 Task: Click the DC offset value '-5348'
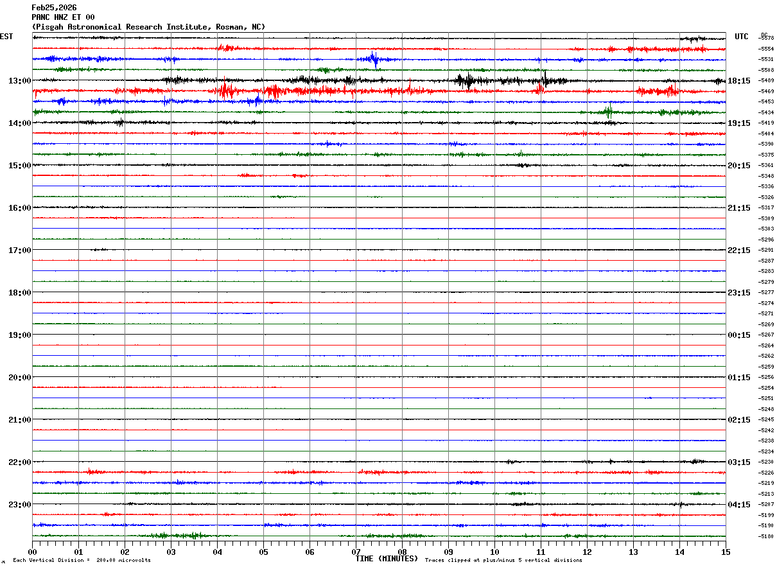[766, 176]
